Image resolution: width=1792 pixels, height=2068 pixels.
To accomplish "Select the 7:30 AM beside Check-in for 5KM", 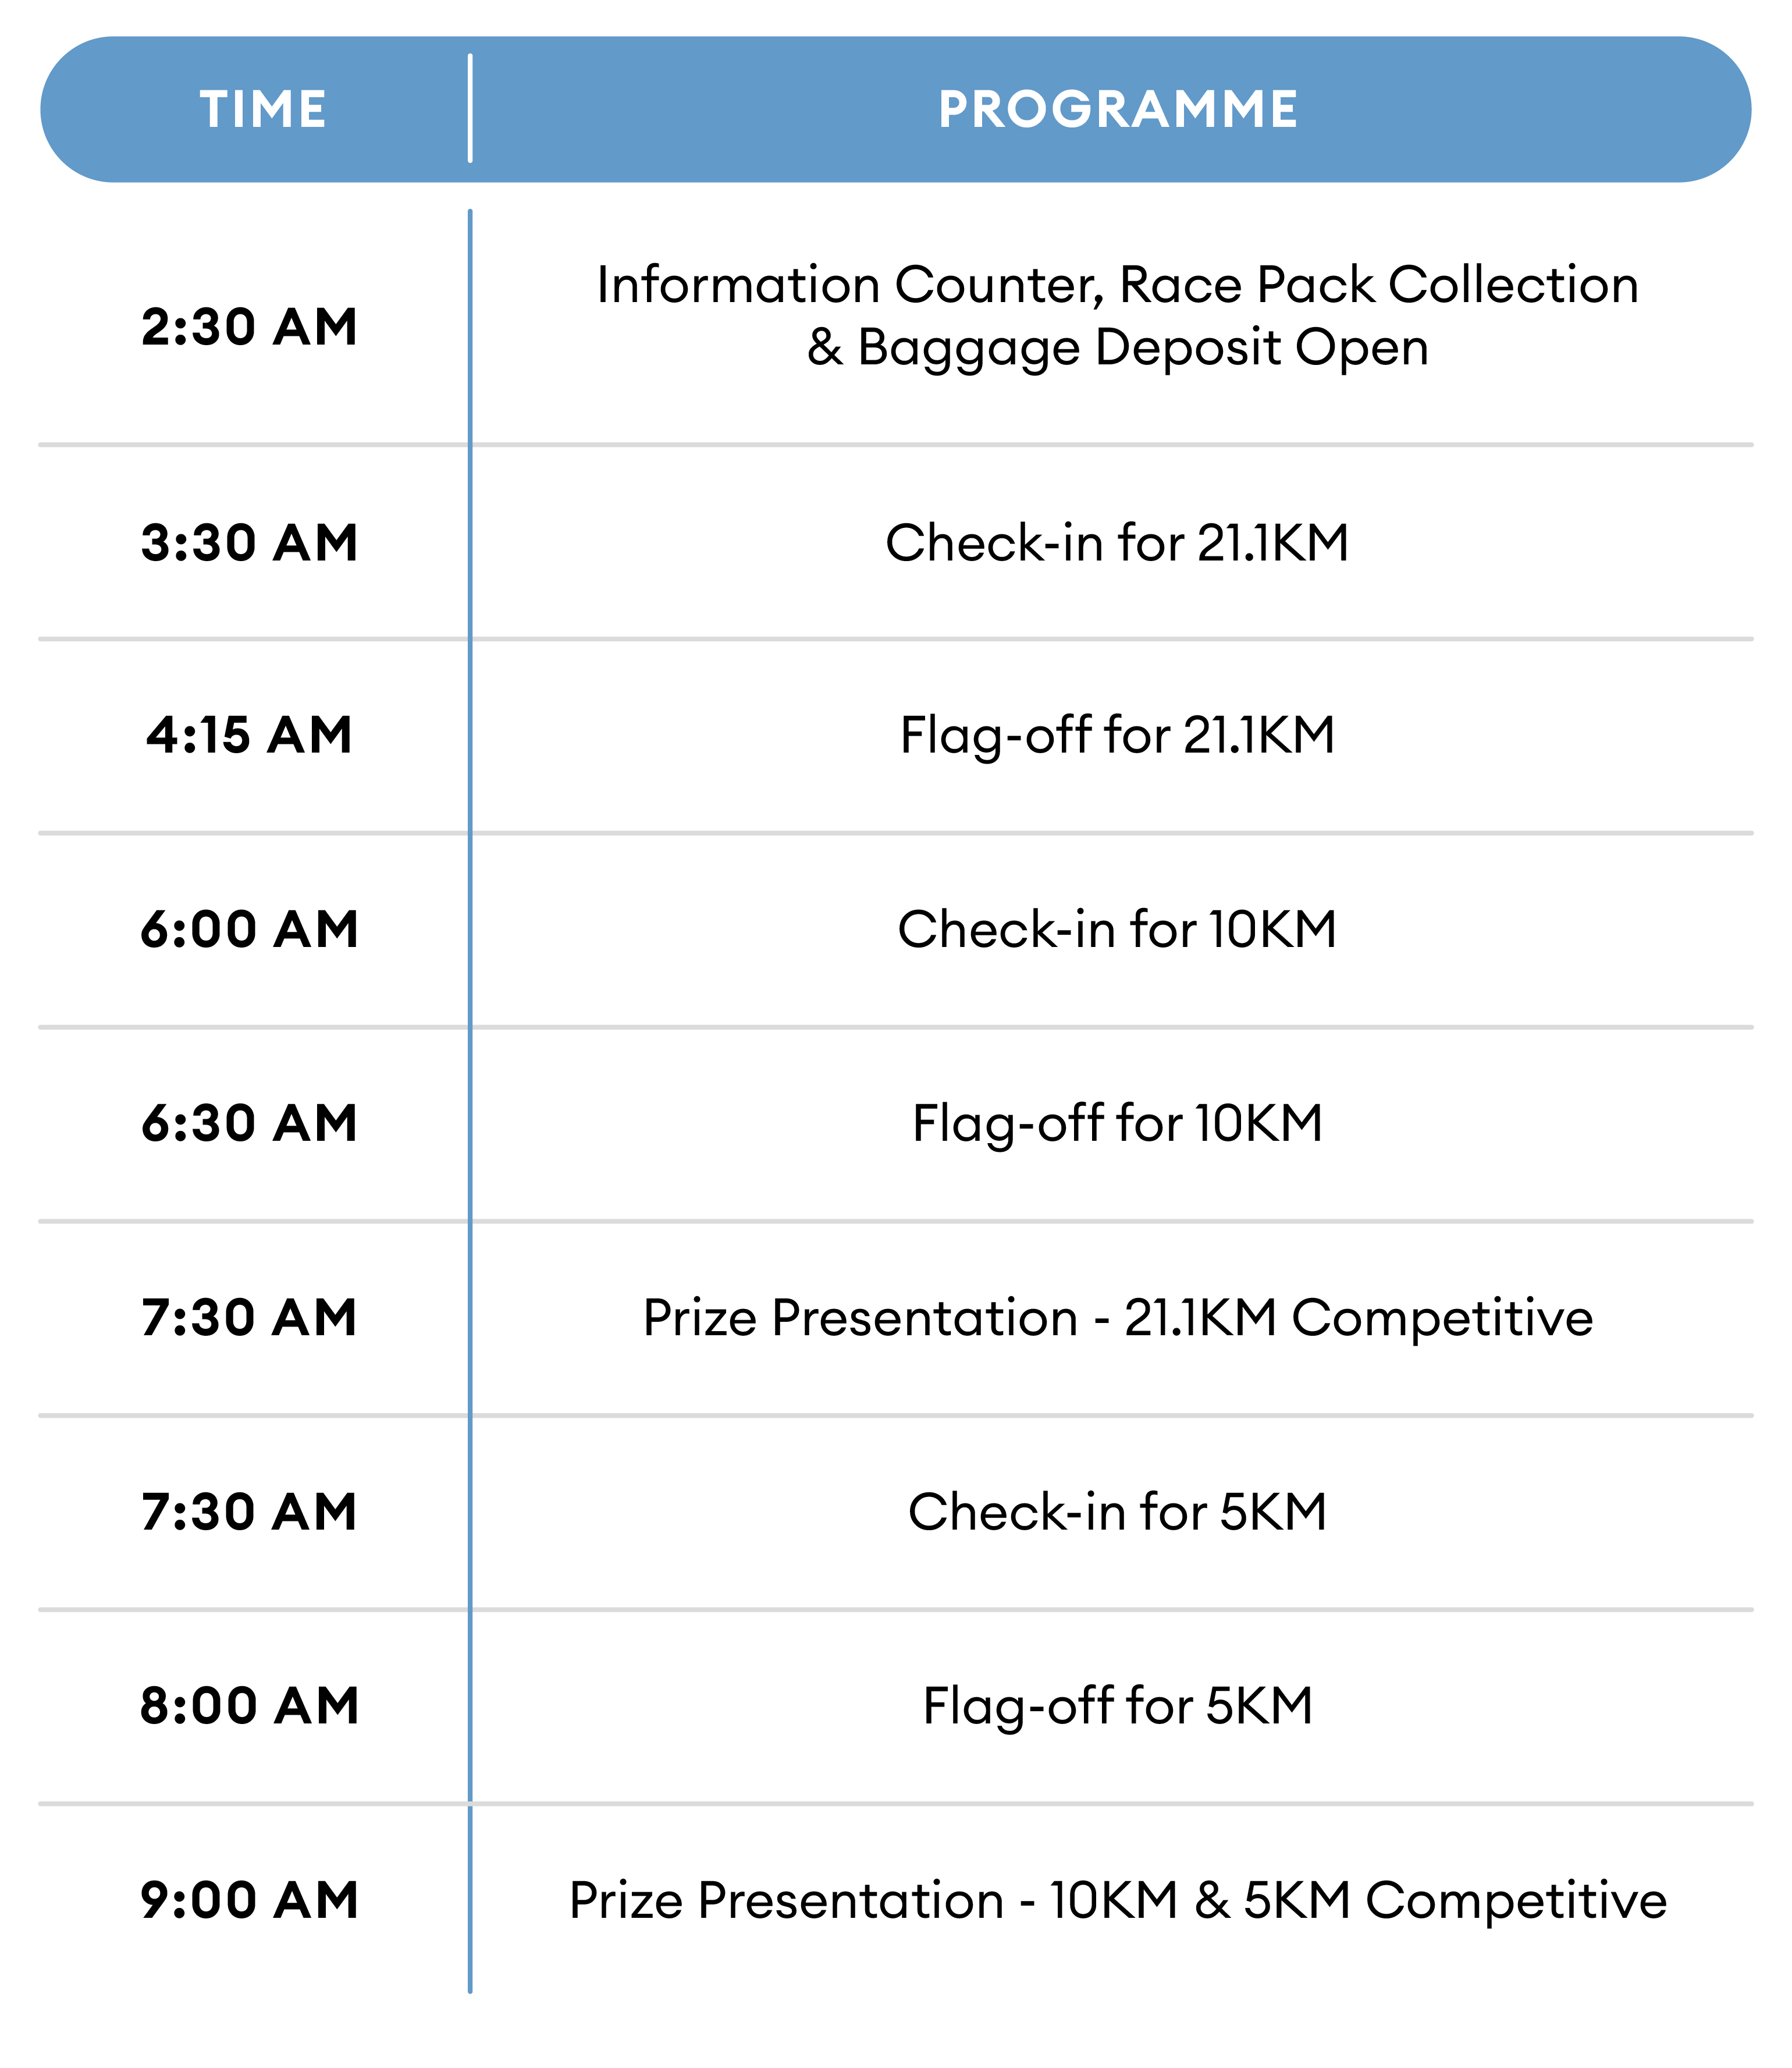I will pos(250,1512).
